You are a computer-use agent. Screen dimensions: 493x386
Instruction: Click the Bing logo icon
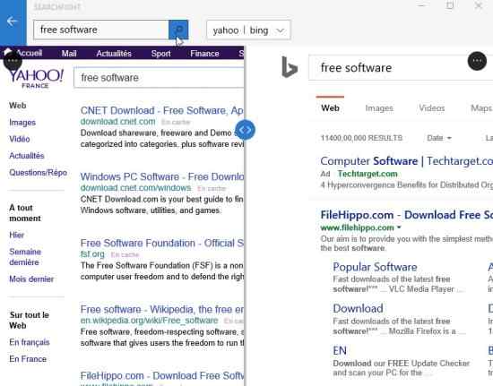[x=290, y=67]
